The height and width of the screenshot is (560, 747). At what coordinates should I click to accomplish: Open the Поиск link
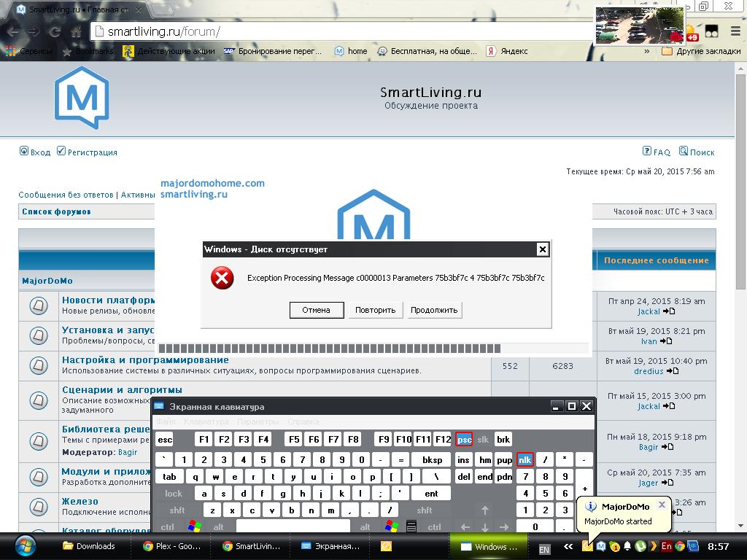click(x=703, y=152)
